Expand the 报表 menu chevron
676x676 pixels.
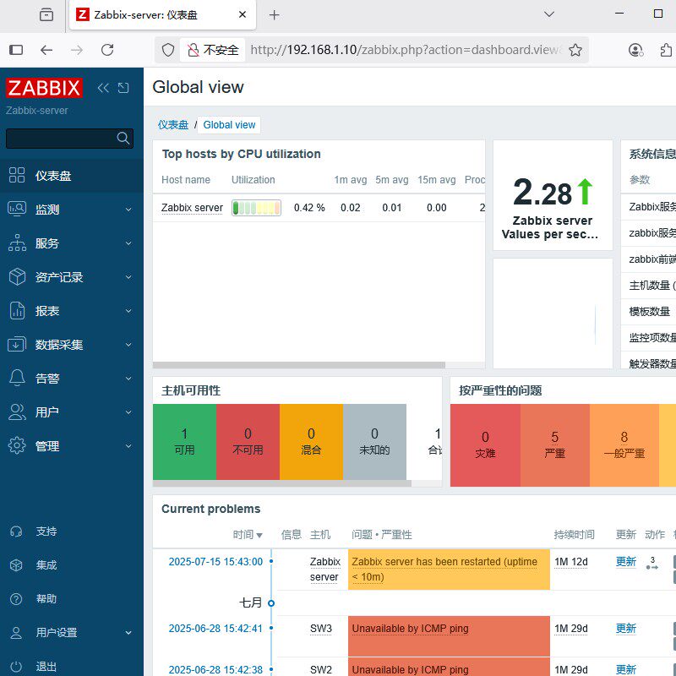pos(128,311)
